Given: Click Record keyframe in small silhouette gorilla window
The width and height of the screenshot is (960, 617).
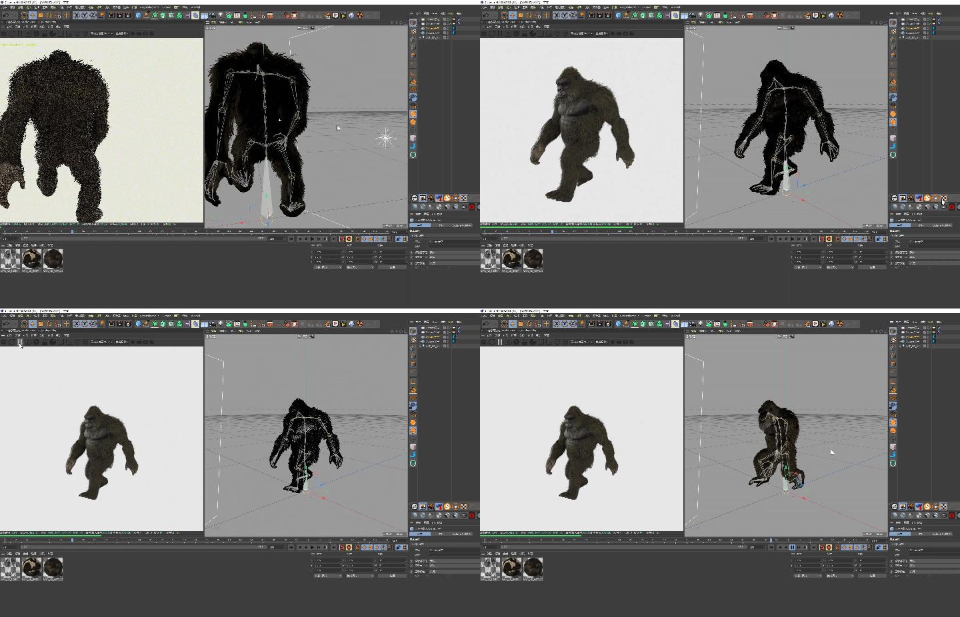Looking at the screenshot, I should pyautogui.click(x=342, y=547).
